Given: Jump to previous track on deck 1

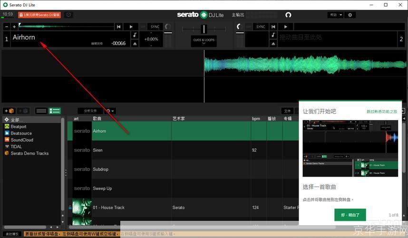Looking at the screenshot, I should 119,27.
